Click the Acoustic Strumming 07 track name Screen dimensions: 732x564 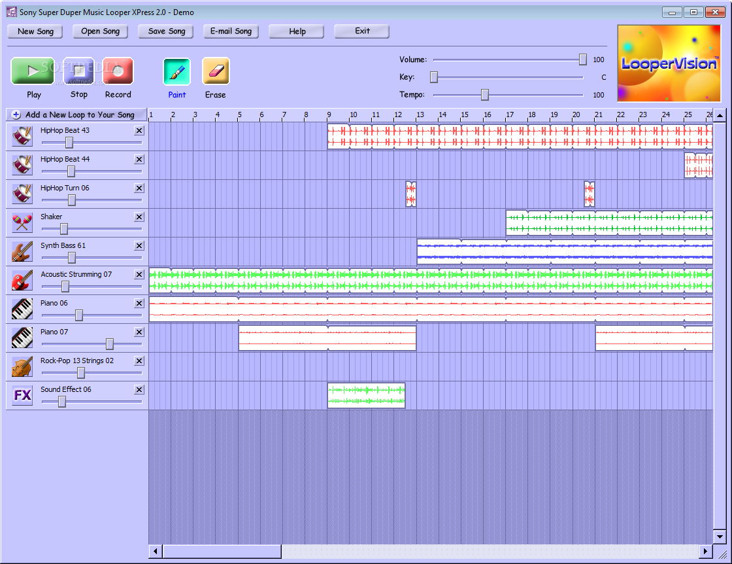76,274
